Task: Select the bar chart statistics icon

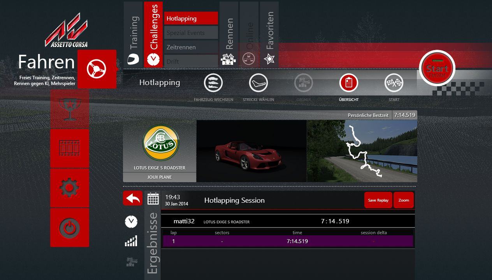Action: 131,241
